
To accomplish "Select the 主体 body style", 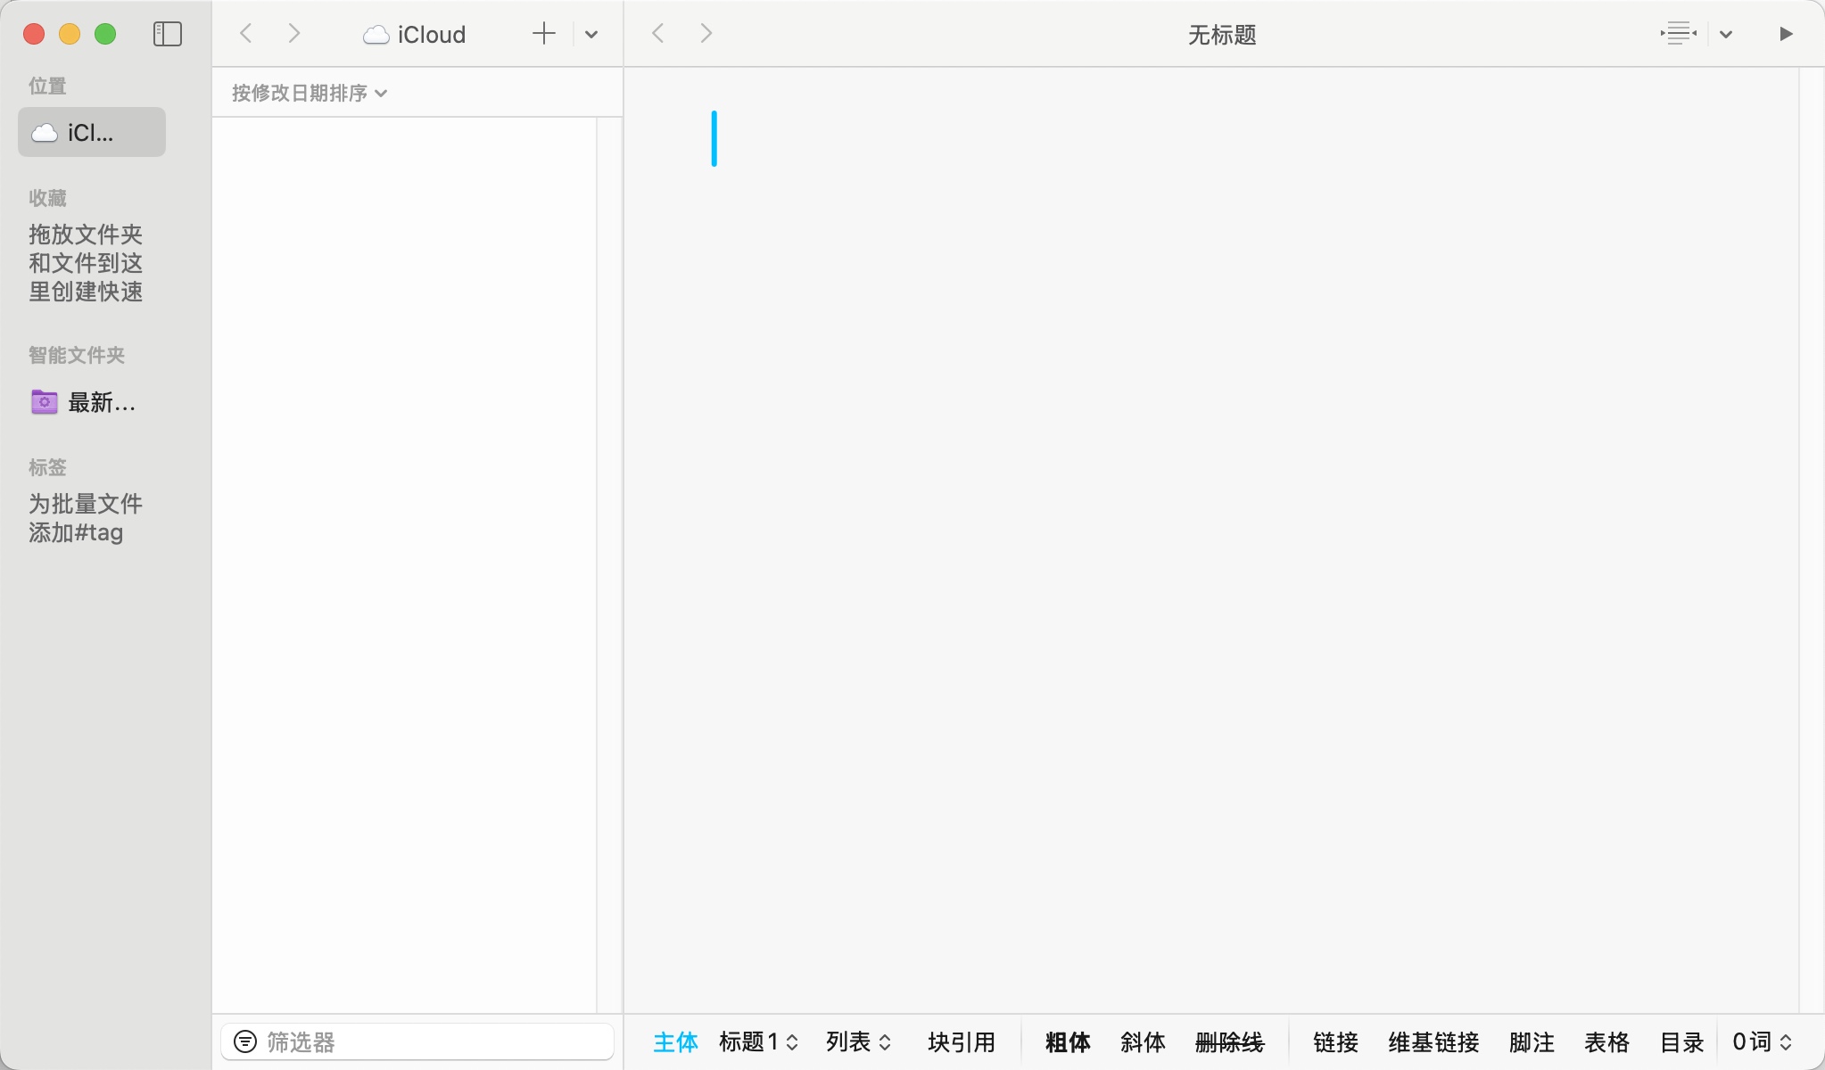I will 675,1041.
